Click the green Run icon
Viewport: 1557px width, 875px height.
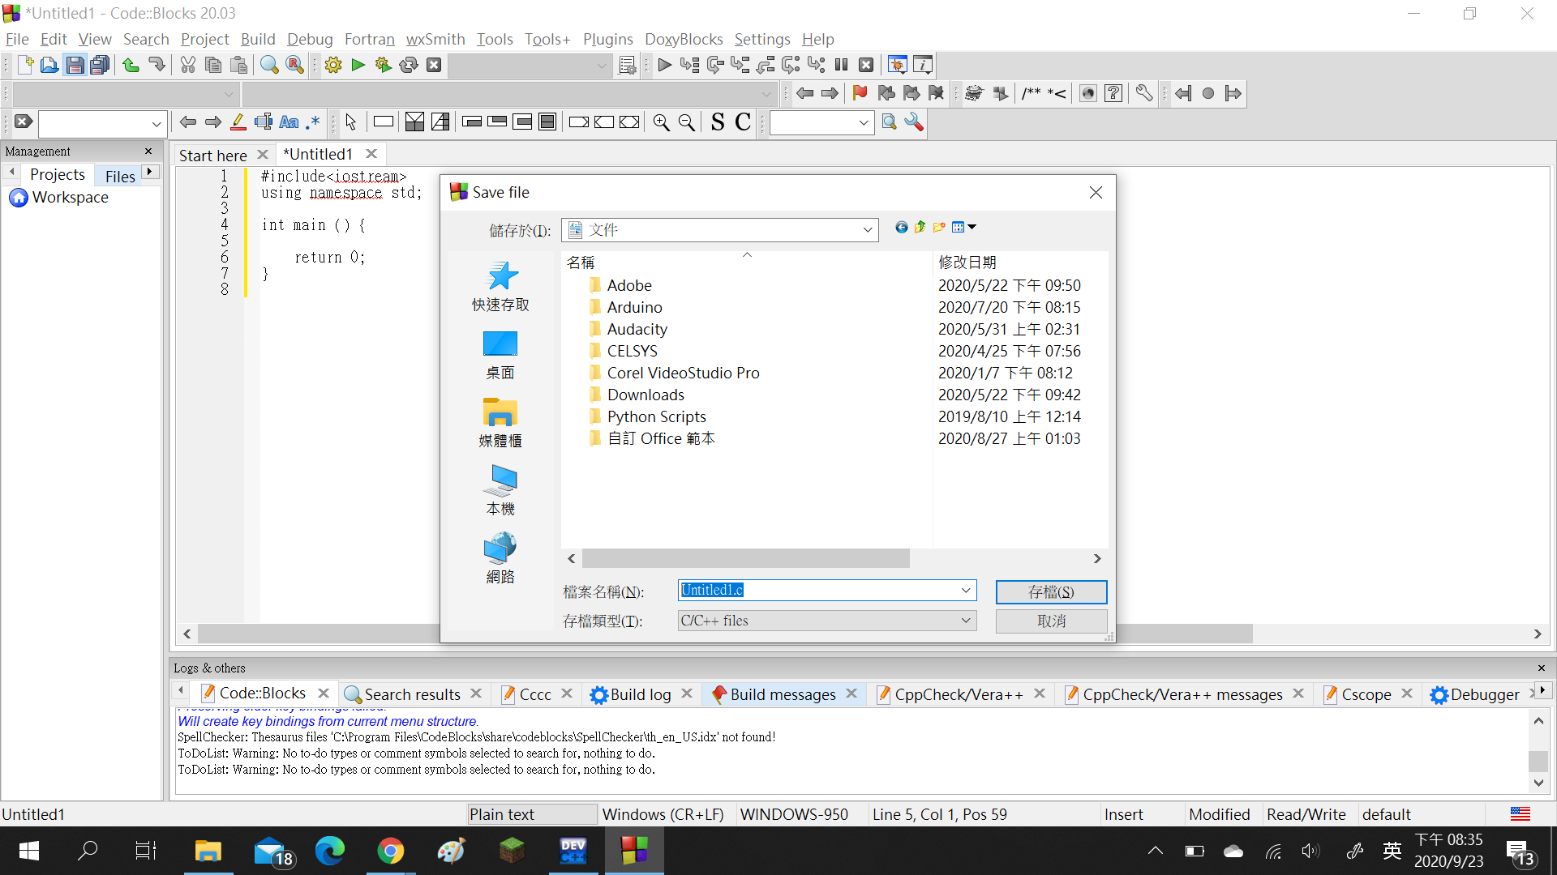[x=358, y=65]
